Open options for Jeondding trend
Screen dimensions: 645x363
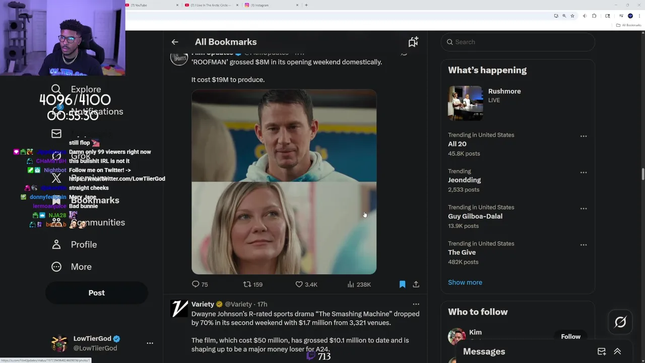(x=583, y=172)
